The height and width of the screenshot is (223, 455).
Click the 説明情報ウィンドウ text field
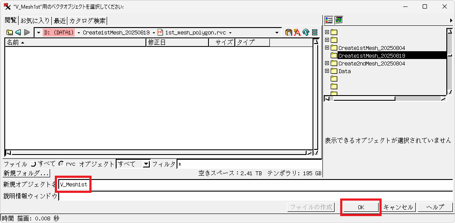tap(255, 196)
